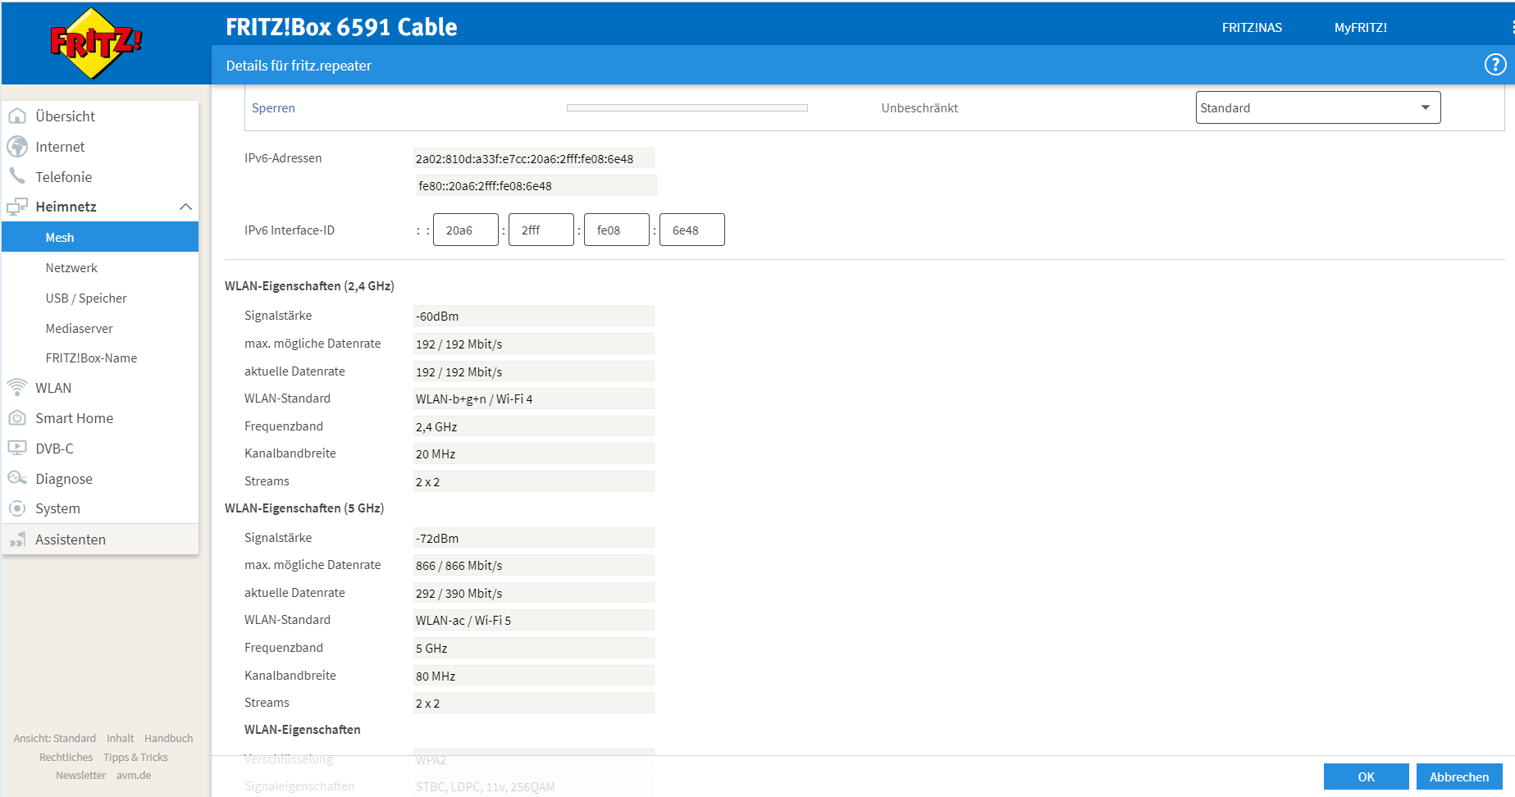This screenshot has width=1515, height=797.
Task: Open Handbuch footer link
Action: [169, 738]
